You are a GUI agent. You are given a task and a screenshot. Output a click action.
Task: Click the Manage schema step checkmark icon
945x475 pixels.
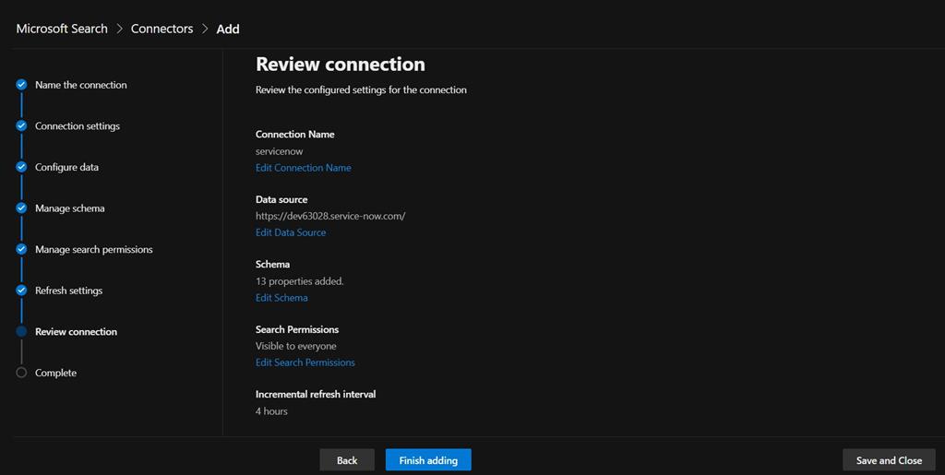coord(21,208)
